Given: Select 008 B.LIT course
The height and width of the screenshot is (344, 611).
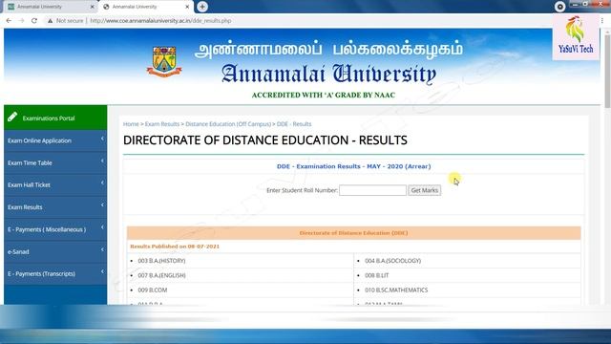Looking at the screenshot, I should (x=377, y=275).
